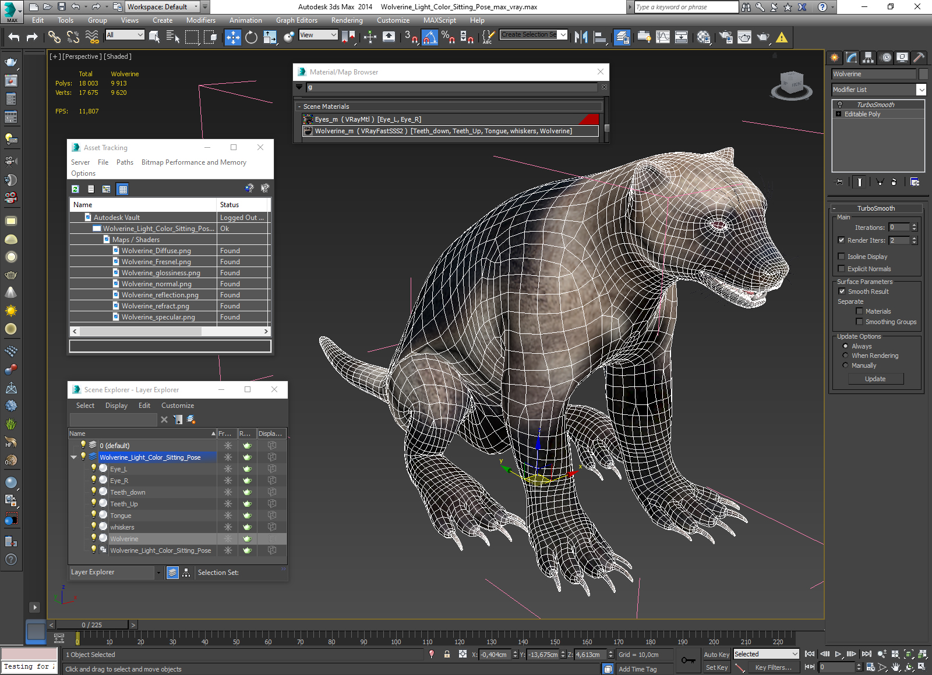Click the Material/Map Browser search field

(x=452, y=87)
